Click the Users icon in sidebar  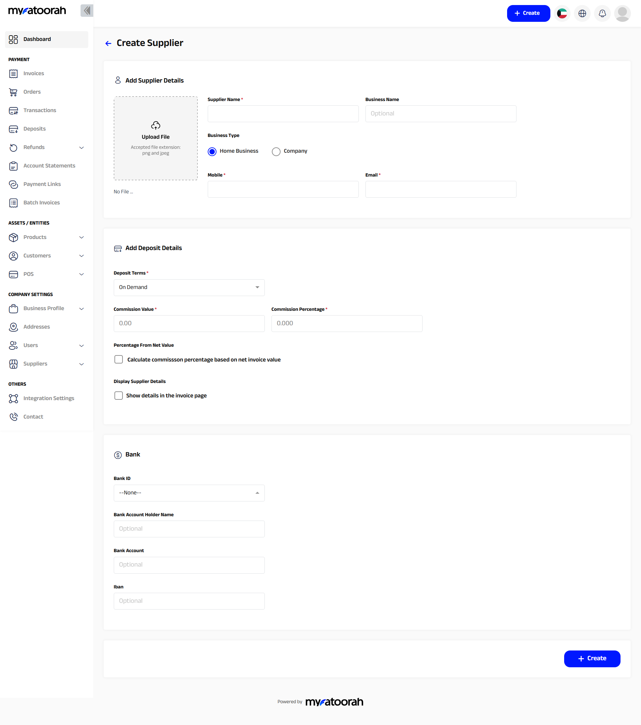13,345
